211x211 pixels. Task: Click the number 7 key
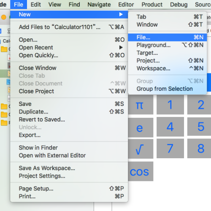coord(170,149)
